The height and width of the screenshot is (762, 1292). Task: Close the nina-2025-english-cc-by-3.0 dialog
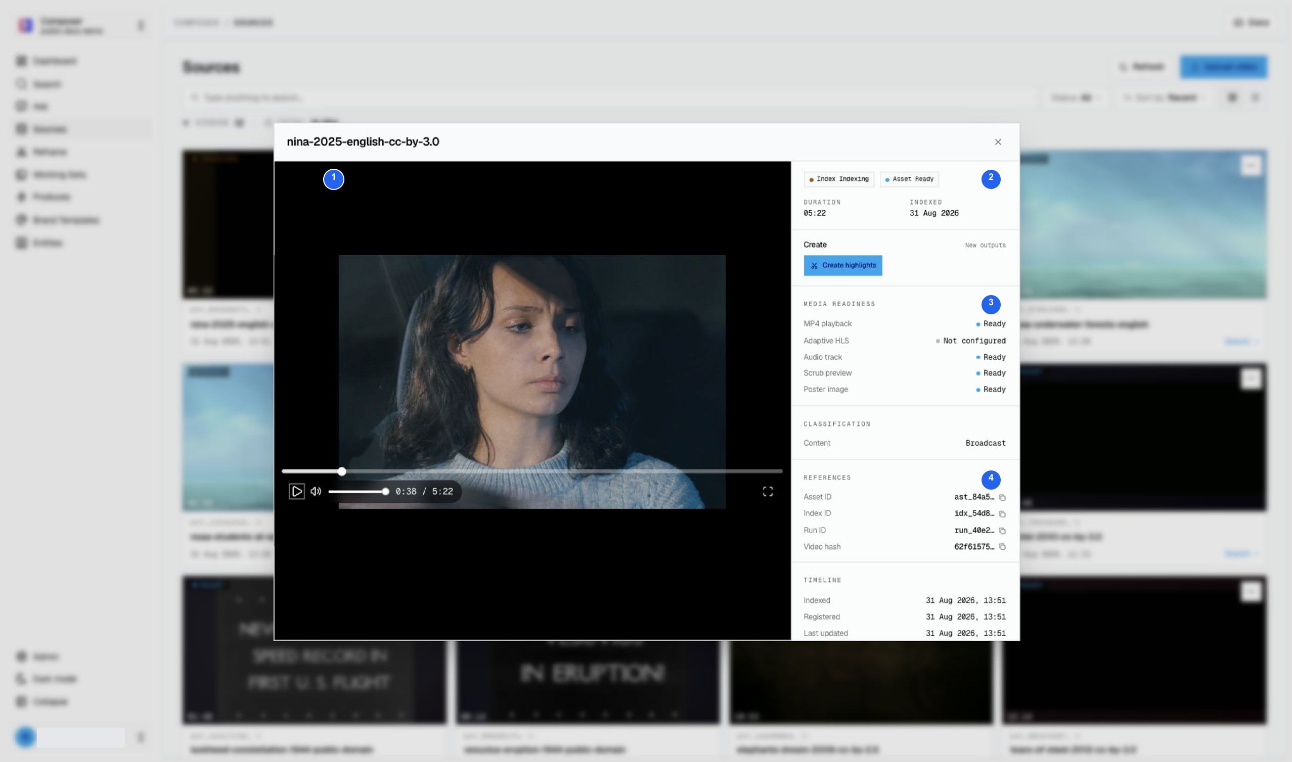[x=998, y=141]
